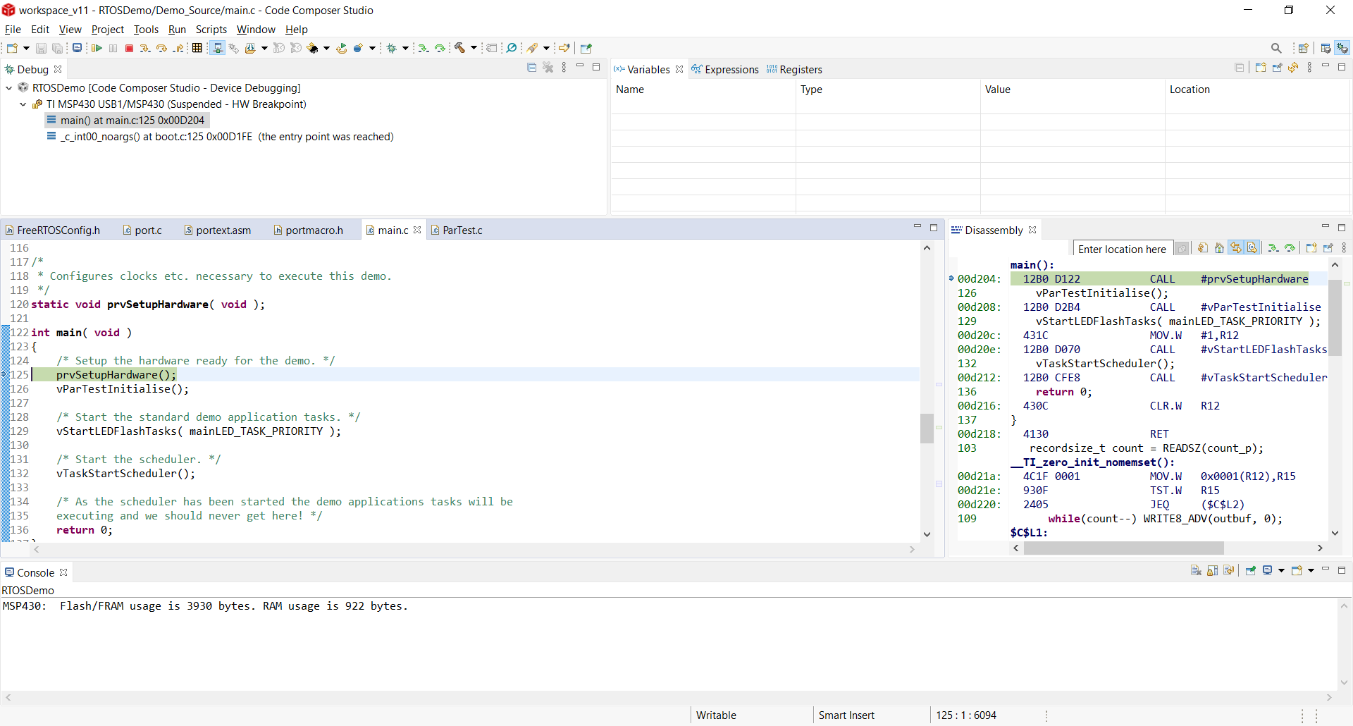Open the Build hammer dropdown arrow
The height and width of the screenshot is (726, 1353).
click(x=474, y=48)
